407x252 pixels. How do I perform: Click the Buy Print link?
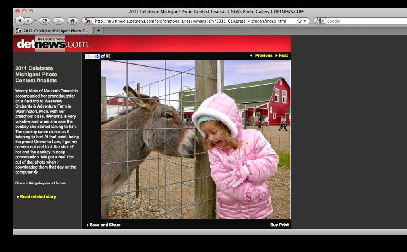pyautogui.click(x=279, y=225)
